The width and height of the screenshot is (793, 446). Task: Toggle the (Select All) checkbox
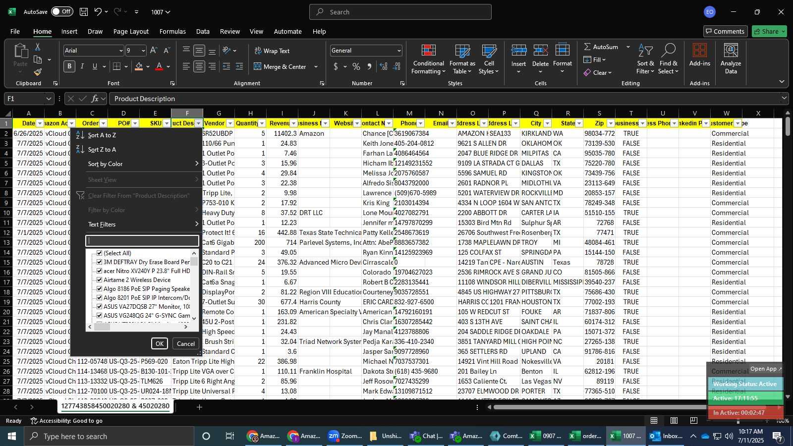tap(99, 253)
